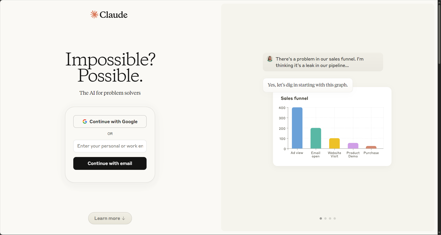This screenshot has width=441, height=235.
Task: Focus the personal or work email field
Action: click(x=110, y=146)
